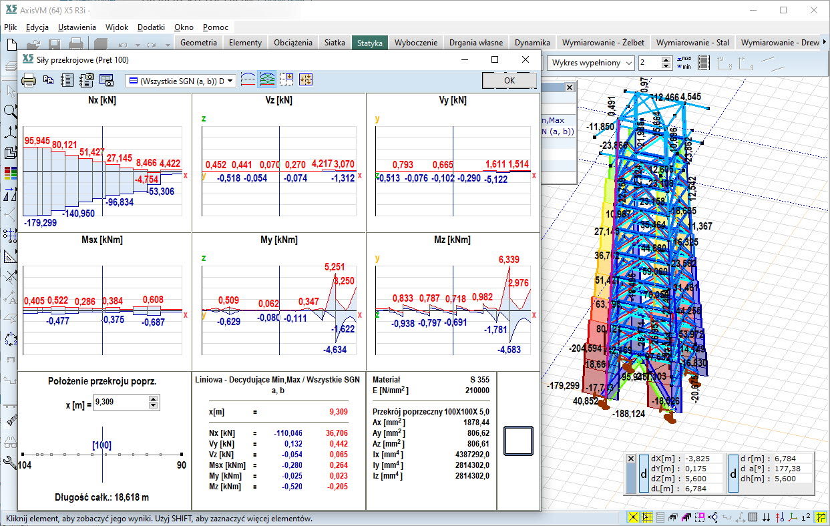Click the printer icon in the Siły przekrojowe dialog
The height and width of the screenshot is (526, 830).
(29, 80)
